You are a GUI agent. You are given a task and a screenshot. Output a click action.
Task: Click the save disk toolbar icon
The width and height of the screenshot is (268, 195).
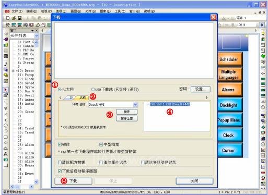tap(19, 18)
